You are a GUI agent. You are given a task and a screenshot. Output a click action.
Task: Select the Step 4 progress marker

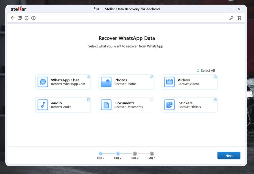(152, 154)
